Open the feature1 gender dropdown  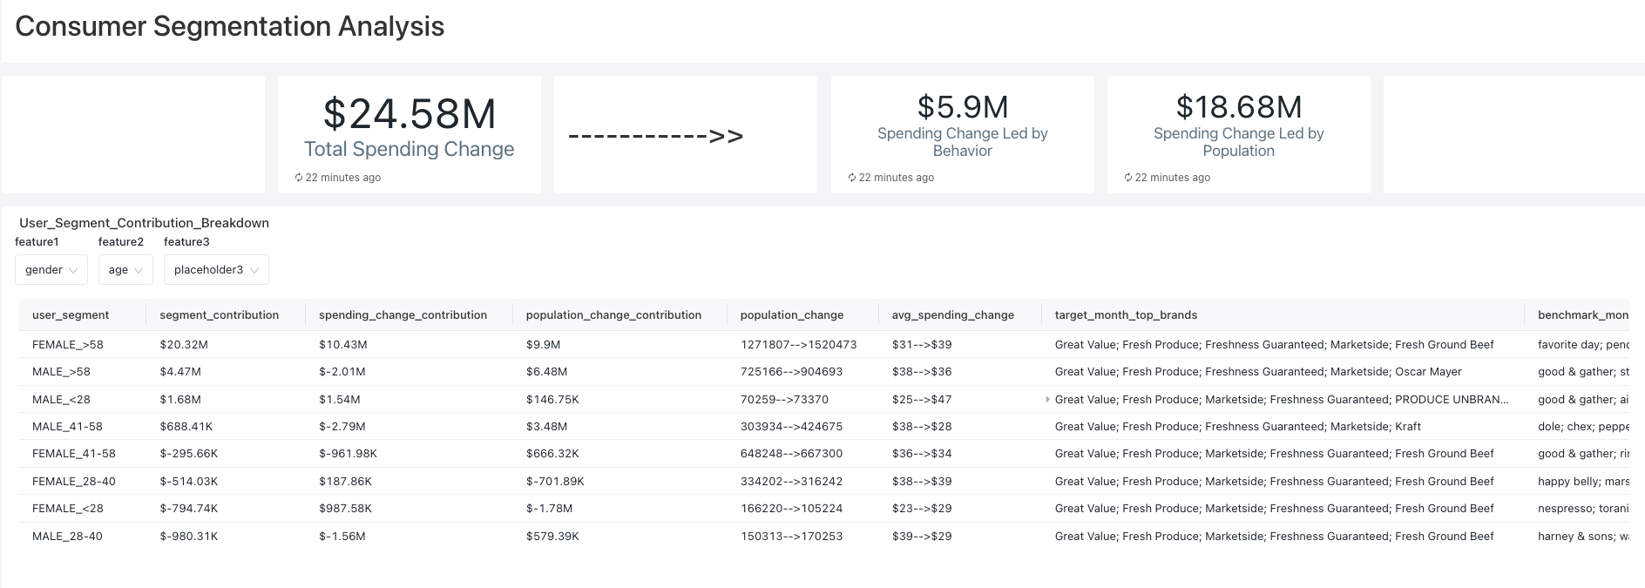51,270
